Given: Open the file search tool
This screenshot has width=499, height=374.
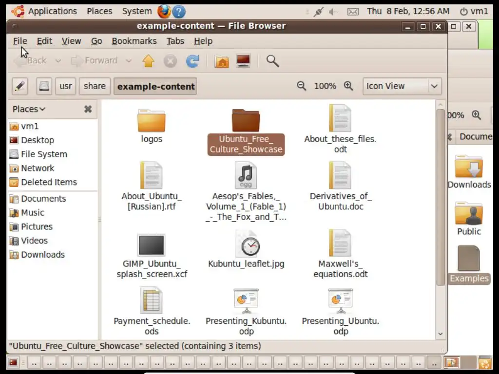Looking at the screenshot, I should [272, 61].
